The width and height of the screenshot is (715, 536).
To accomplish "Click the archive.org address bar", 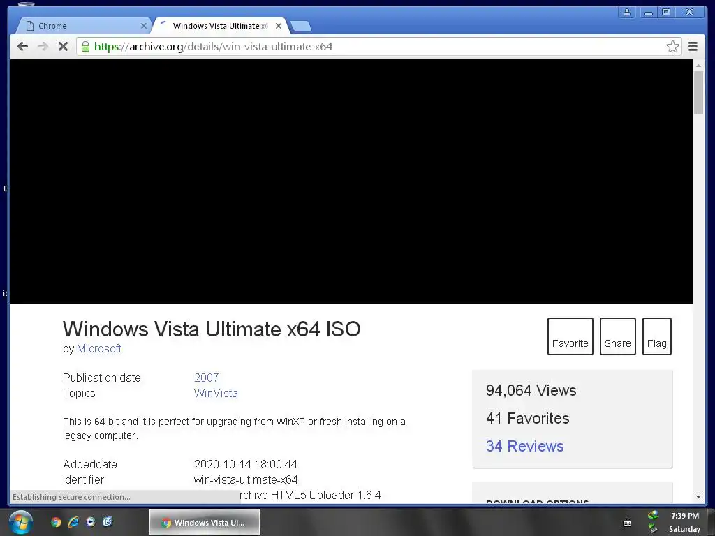I will coord(379,47).
